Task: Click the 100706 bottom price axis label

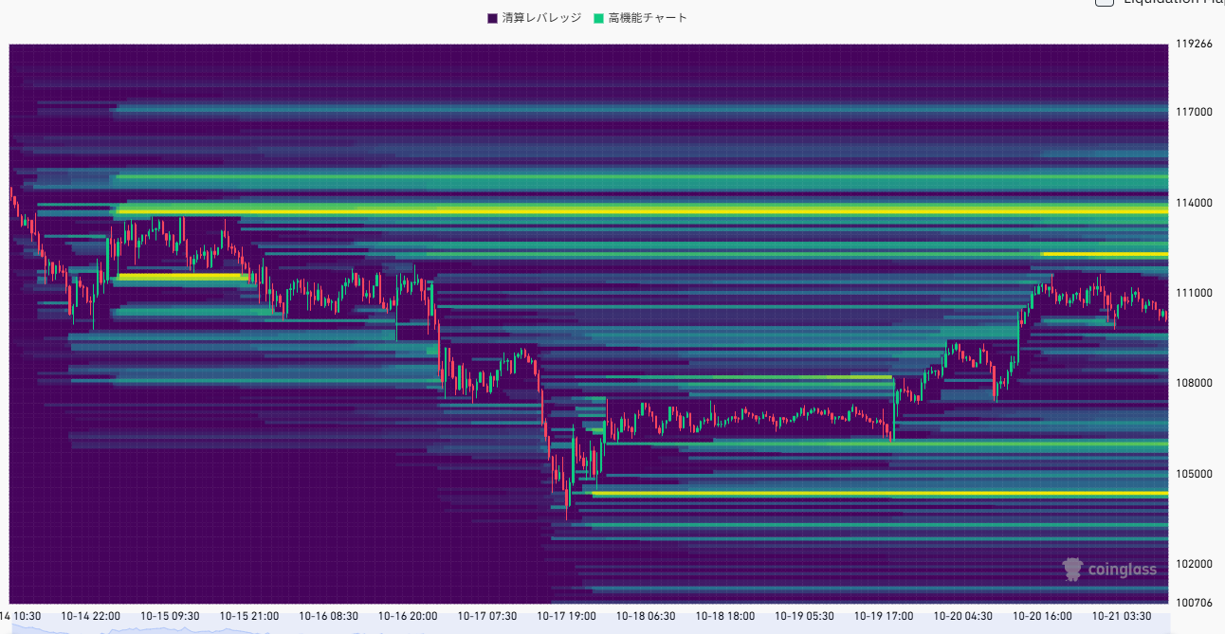Action: [x=1194, y=603]
